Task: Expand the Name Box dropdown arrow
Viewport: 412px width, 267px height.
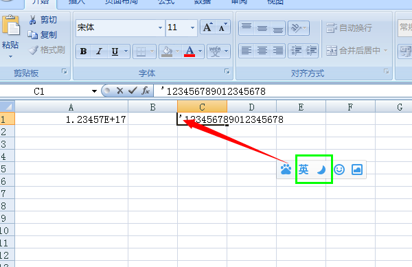Action: 94,91
